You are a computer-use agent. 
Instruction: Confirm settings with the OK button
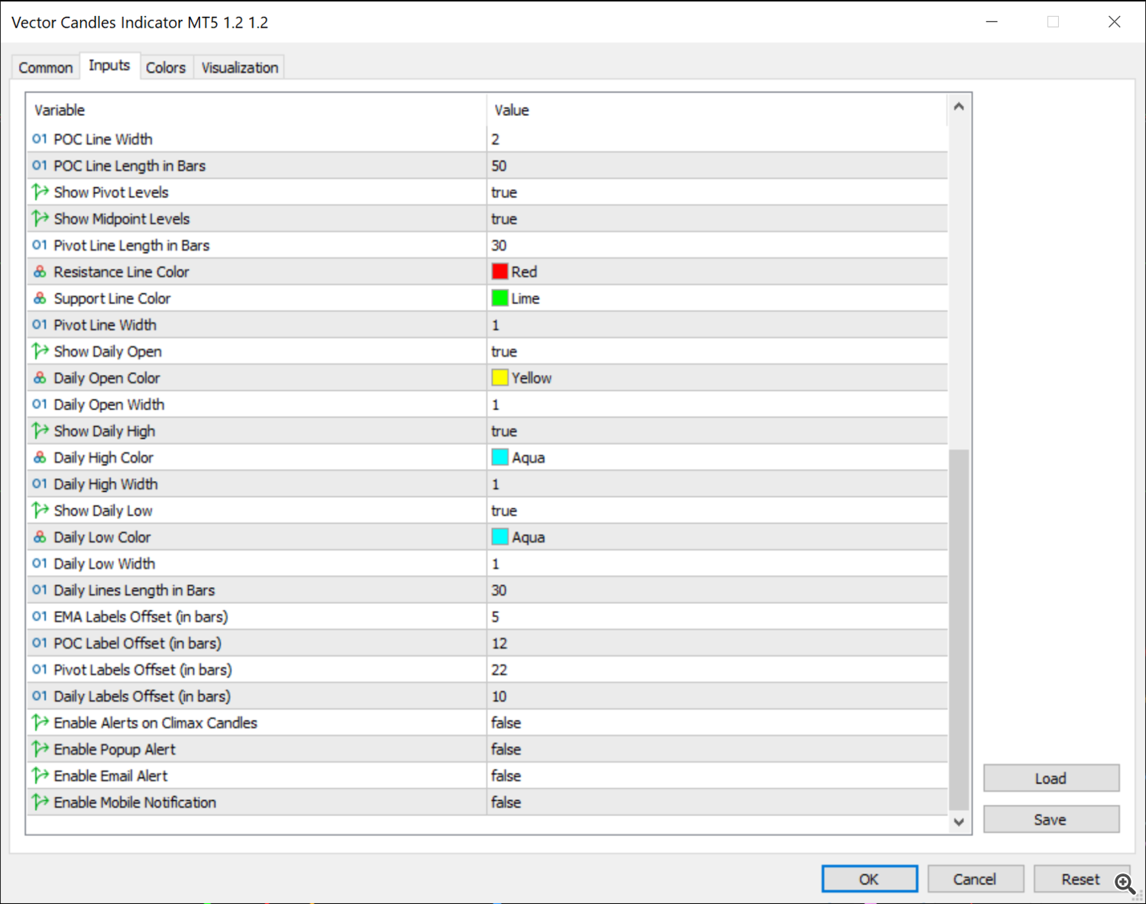(x=869, y=879)
